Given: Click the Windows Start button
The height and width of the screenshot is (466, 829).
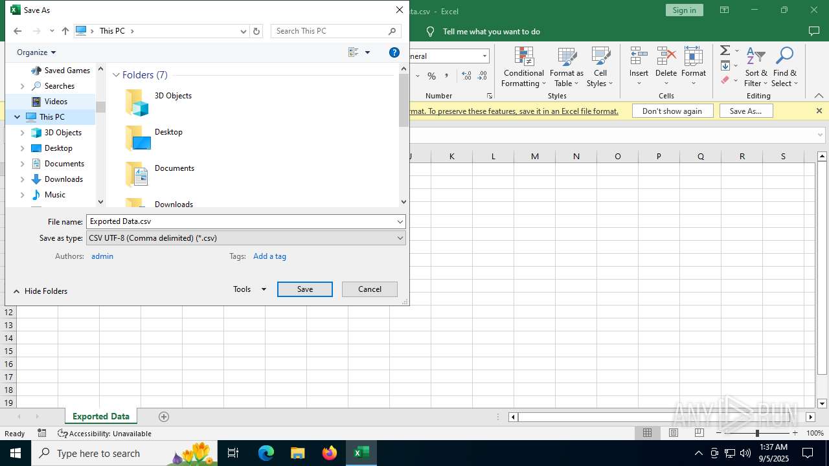Looking at the screenshot, I should 16,453.
